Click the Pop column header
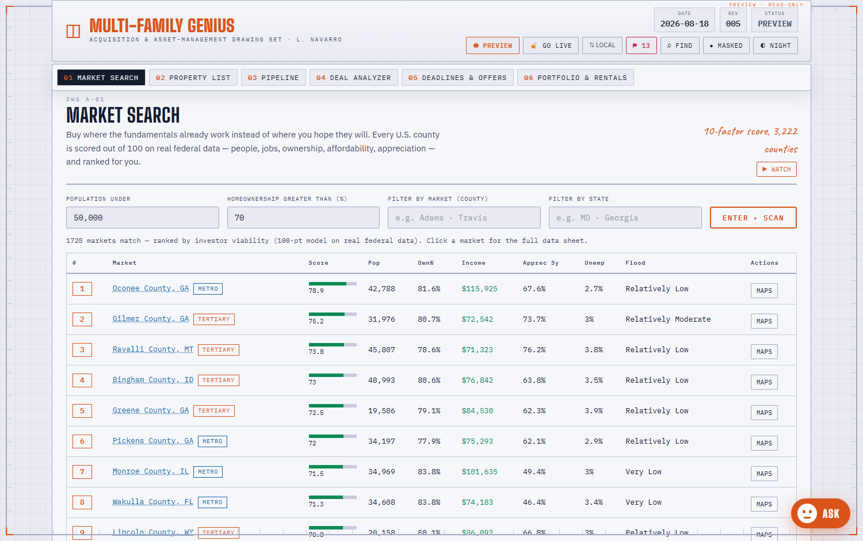The height and width of the screenshot is (541, 863). (x=374, y=263)
